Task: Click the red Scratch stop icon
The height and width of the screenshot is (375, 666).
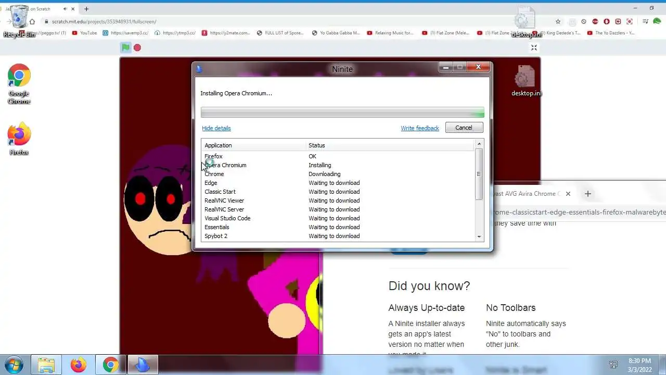Action: click(137, 47)
